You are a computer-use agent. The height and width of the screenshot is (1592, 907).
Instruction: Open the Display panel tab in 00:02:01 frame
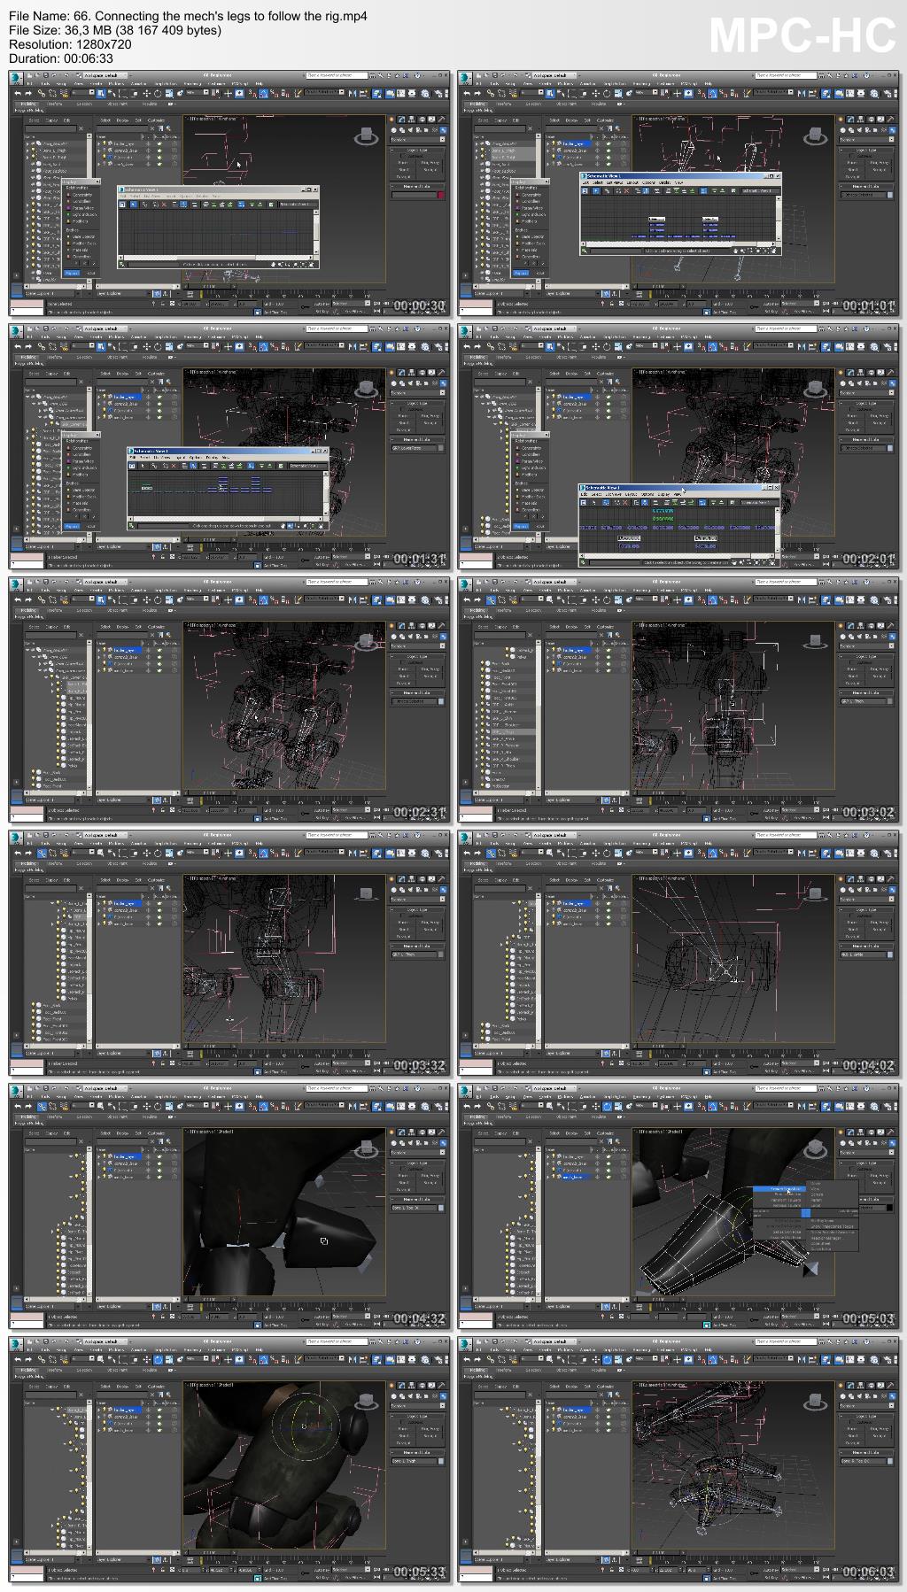click(880, 373)
